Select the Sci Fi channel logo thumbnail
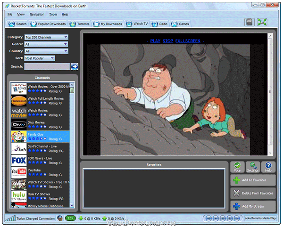The height and width of the screenshot is (227, 283). 19,148
